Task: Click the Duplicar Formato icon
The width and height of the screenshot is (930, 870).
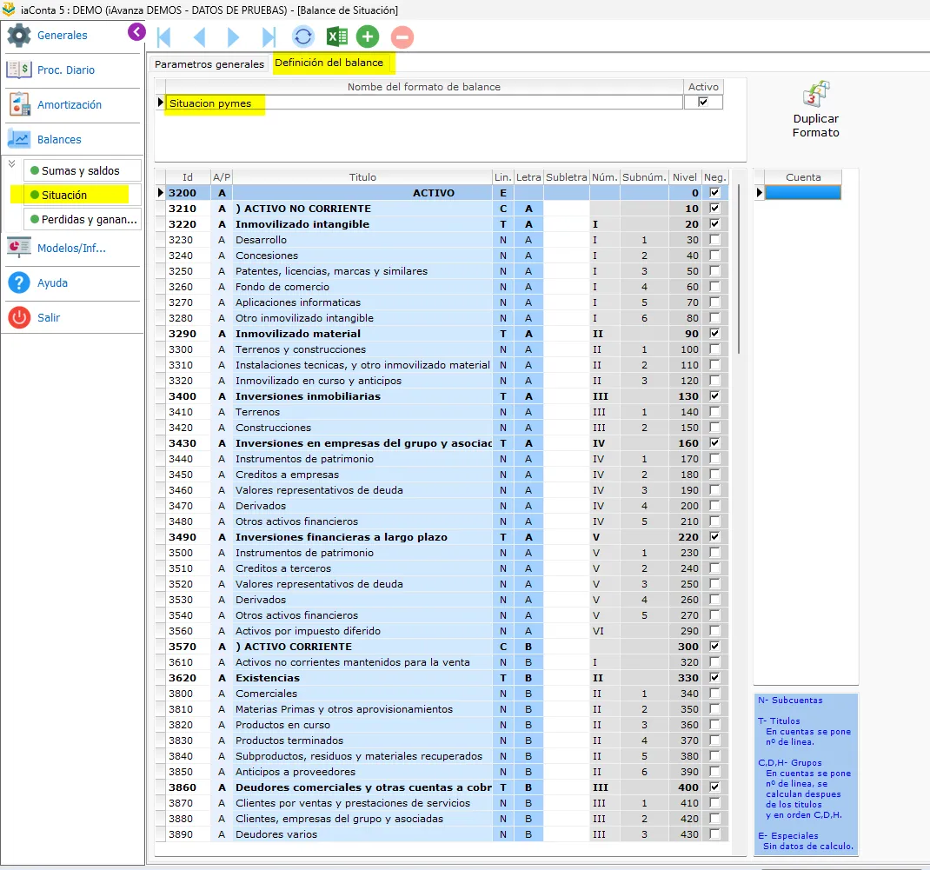Action: (x=816, y=94)
